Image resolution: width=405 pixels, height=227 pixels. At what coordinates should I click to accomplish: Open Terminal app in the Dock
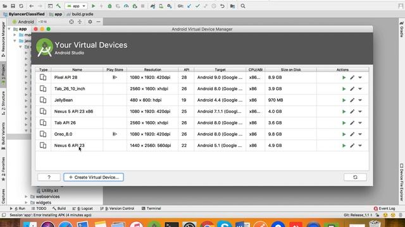pos(171,225)
